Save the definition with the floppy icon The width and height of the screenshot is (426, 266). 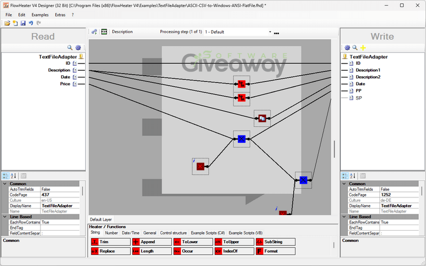tap(23, 23)
